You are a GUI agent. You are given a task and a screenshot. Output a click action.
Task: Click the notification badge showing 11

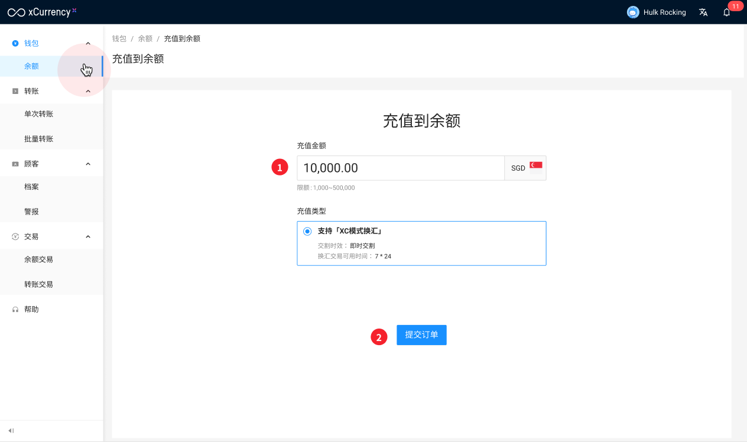[x=736, y=6]
